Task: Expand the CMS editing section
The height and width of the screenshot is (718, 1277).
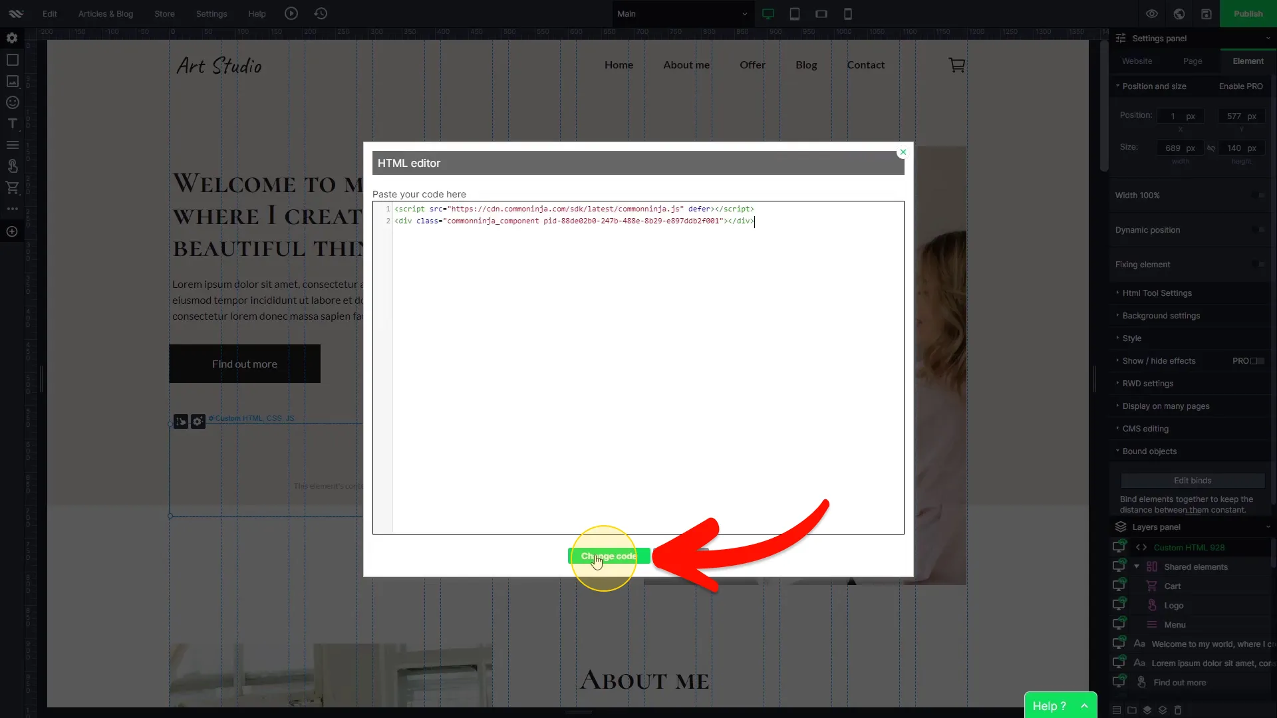Action: tap(1145, 429)
